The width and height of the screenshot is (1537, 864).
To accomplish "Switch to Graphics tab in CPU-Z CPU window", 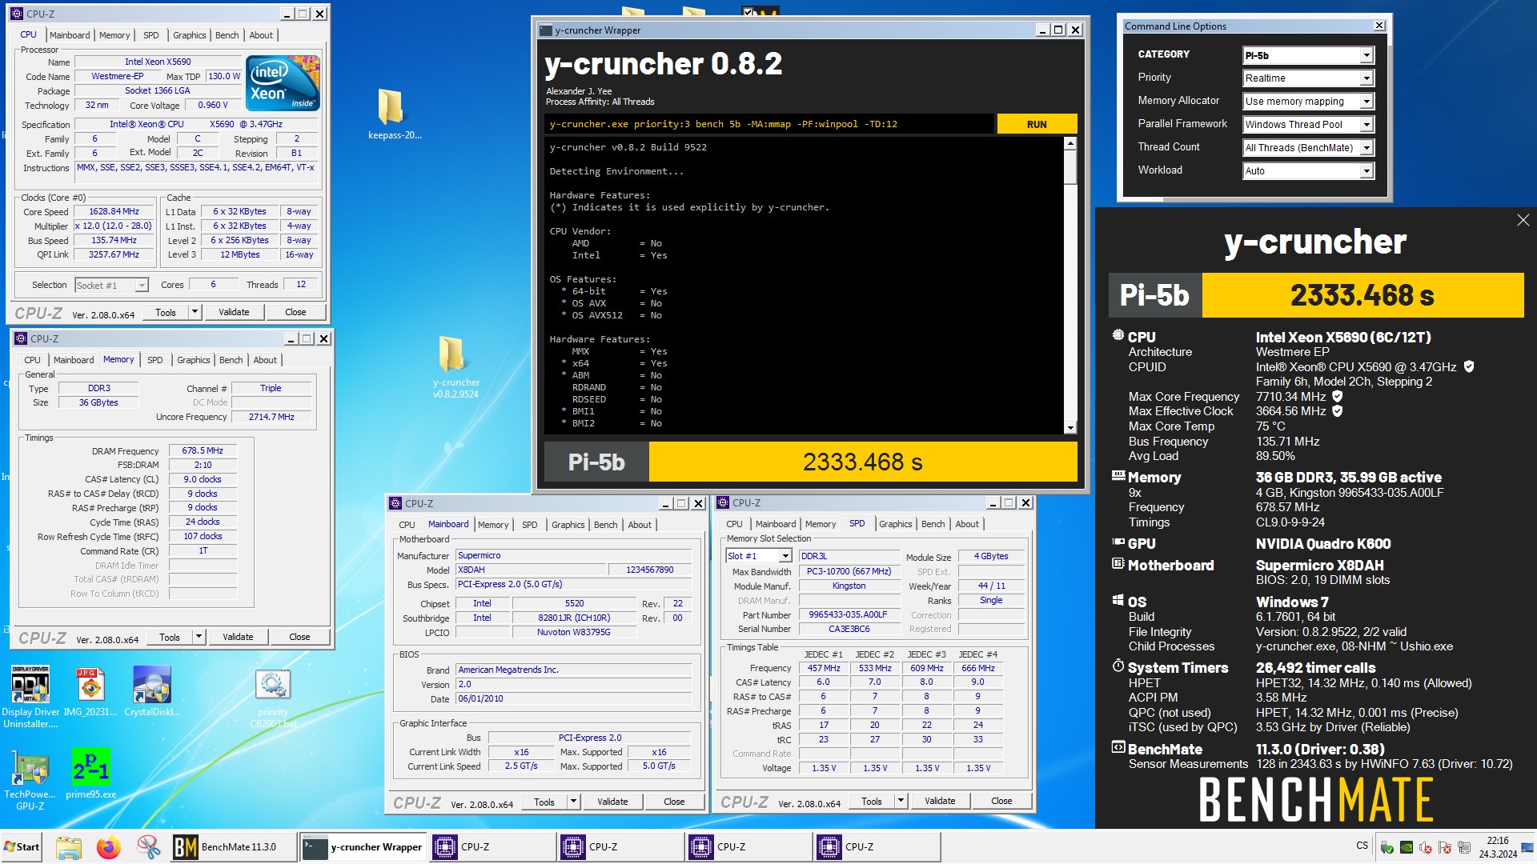I will [x=189, y=35].
